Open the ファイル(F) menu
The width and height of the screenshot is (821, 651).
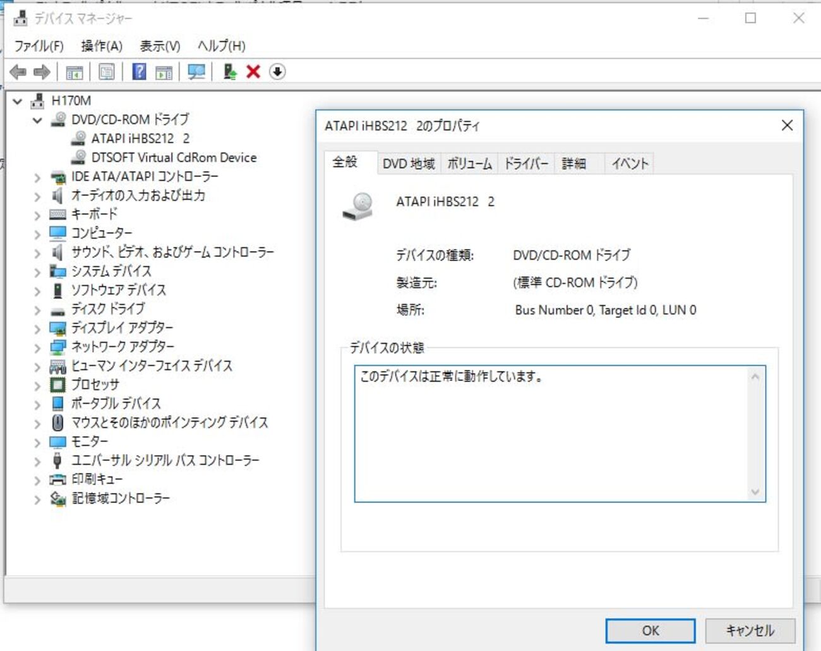click(x=39, y=46)
